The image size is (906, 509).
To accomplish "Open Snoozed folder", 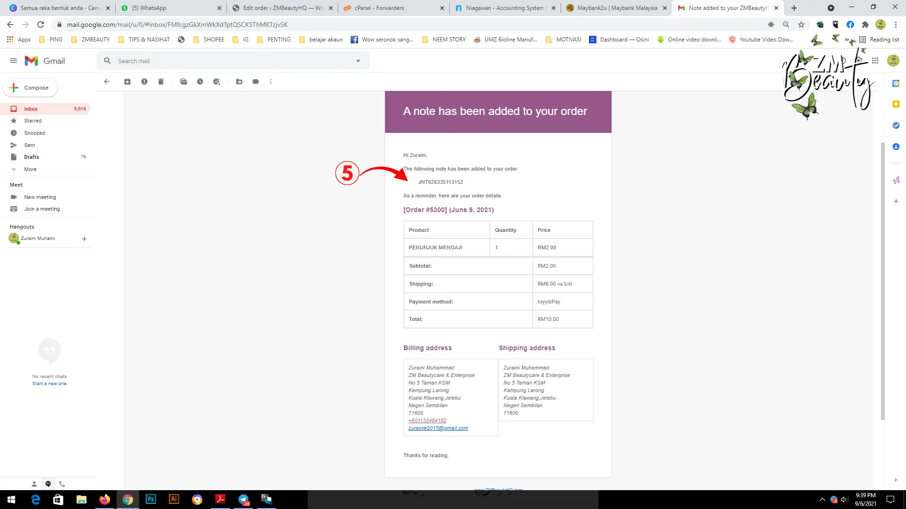I will (x=45, y=133).
